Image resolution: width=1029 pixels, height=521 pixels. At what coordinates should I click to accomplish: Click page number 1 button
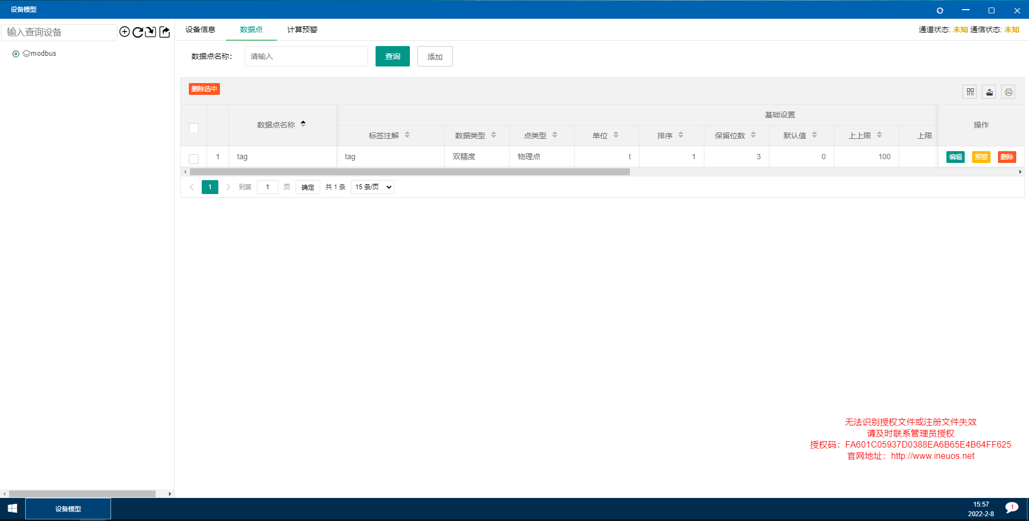click(210, 187)
